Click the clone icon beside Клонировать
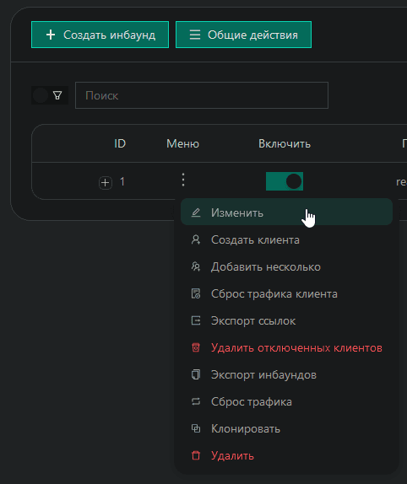The height and width of the screenshot is (484, 407). (x=196, y=428)
